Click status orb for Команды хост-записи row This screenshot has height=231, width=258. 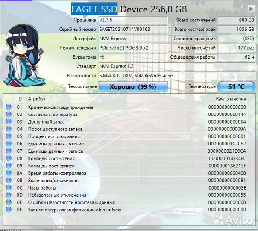tap(9, 166)
